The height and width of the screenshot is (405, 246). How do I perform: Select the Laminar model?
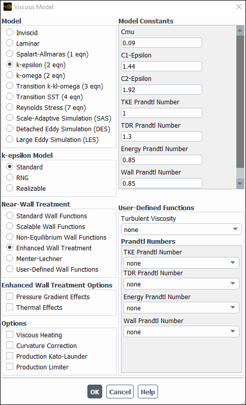(10, 43)
